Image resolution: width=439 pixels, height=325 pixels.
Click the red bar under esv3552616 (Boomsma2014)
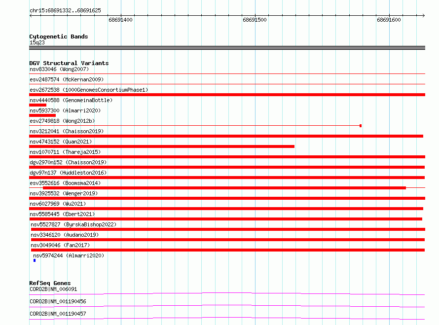tap(224, 188)
